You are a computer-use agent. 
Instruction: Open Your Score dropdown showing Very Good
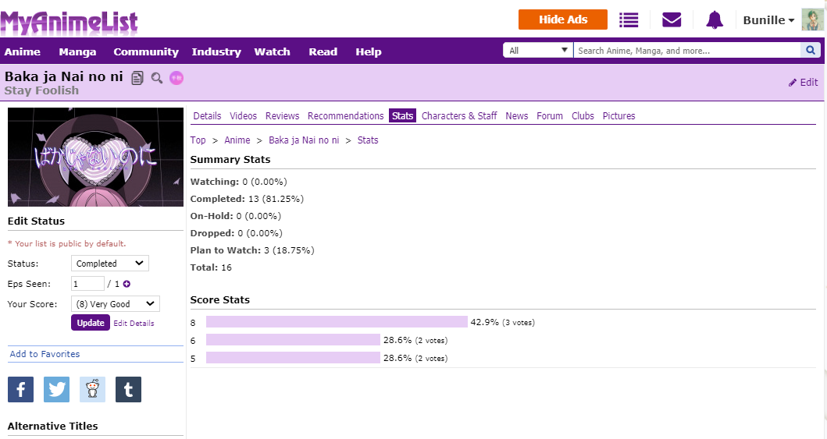[115, 304]
